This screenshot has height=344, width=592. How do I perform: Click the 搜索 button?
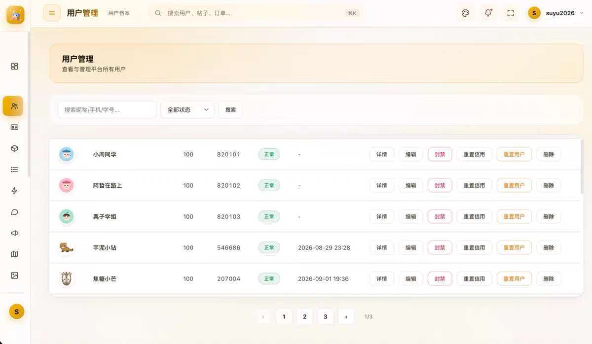[x=230, y=109]
